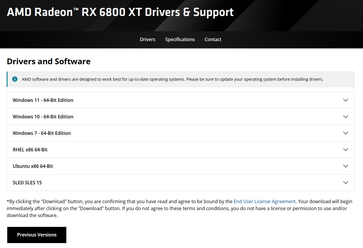Expand the SLED SLES 15 chevron

click(345, 183)
